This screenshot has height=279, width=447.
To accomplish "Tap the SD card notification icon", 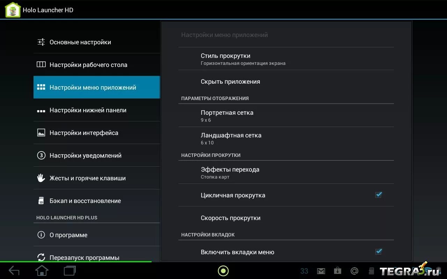I will coord(372,271).
